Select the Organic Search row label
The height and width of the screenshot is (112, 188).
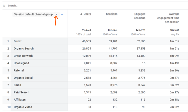(x=23, y=49)
